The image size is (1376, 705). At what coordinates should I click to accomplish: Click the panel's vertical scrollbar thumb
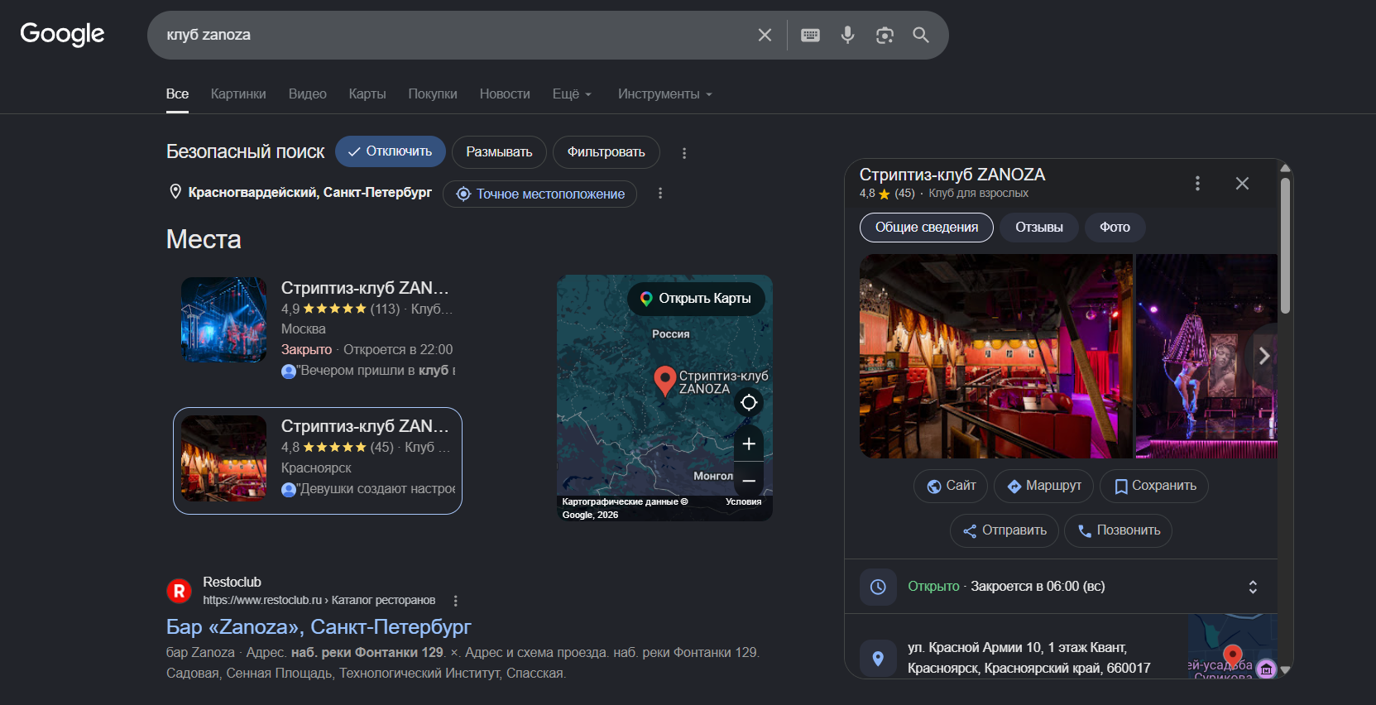pyautogui.click(x=1285, y=246)
